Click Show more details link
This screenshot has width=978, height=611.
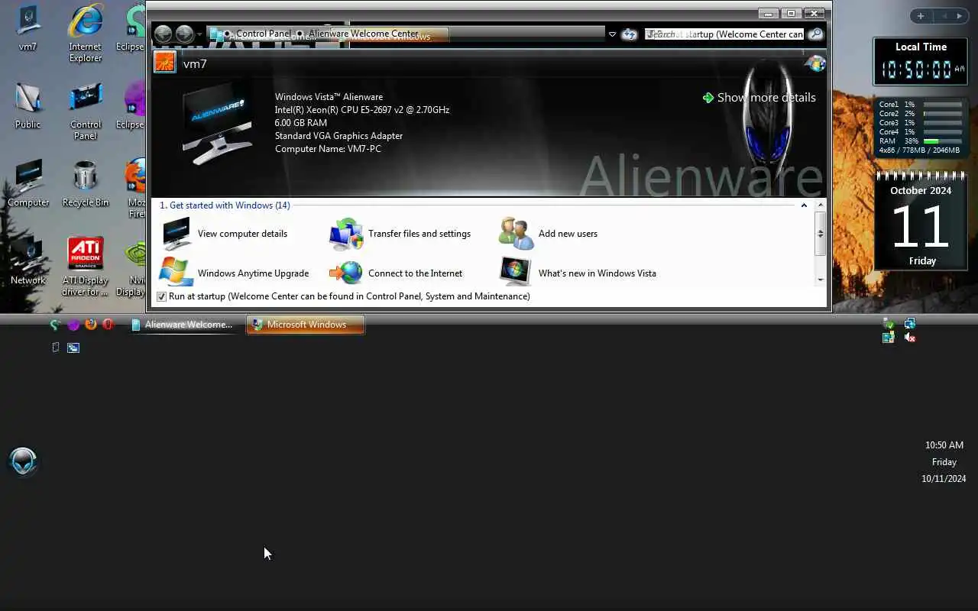[759, 98]
